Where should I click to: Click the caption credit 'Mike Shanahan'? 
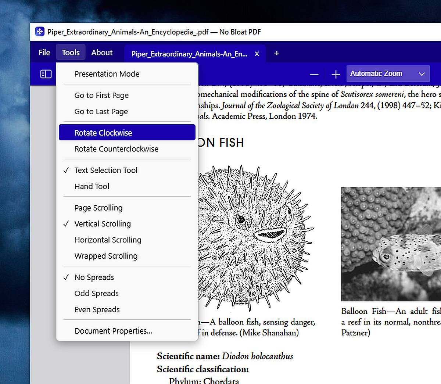pos(269,333)
